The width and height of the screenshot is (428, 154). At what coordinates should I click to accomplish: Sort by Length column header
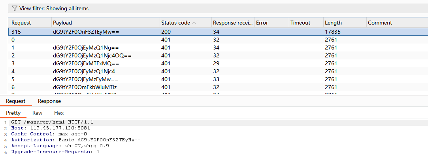click(345, 23)
